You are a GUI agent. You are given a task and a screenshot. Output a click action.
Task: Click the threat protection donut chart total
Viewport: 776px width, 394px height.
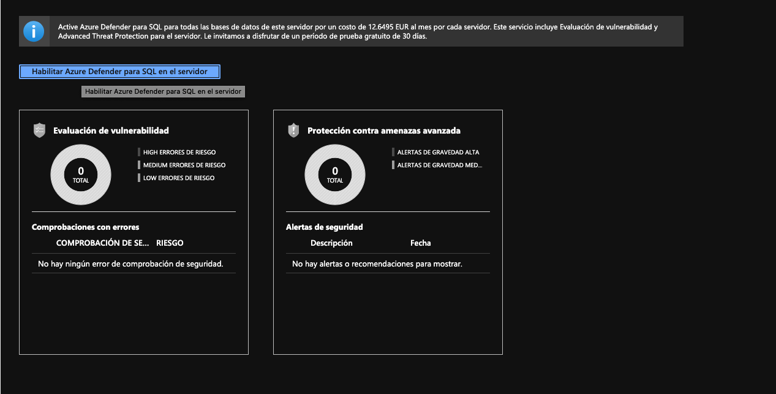point(335,174)
